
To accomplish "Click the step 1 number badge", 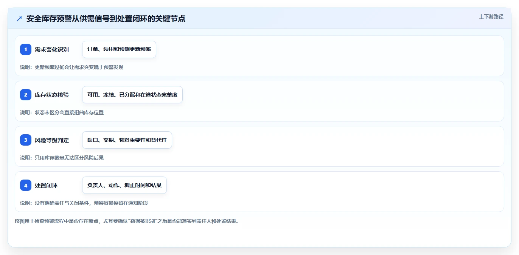I will [x=26, y=49].
